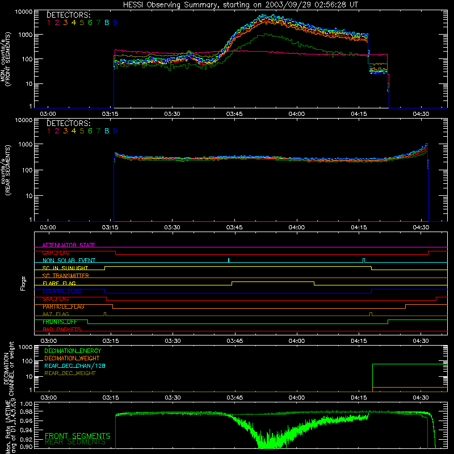Click the green decimation energy step line
Viewport: 454px width, 454px height.
tap(410, 364)
